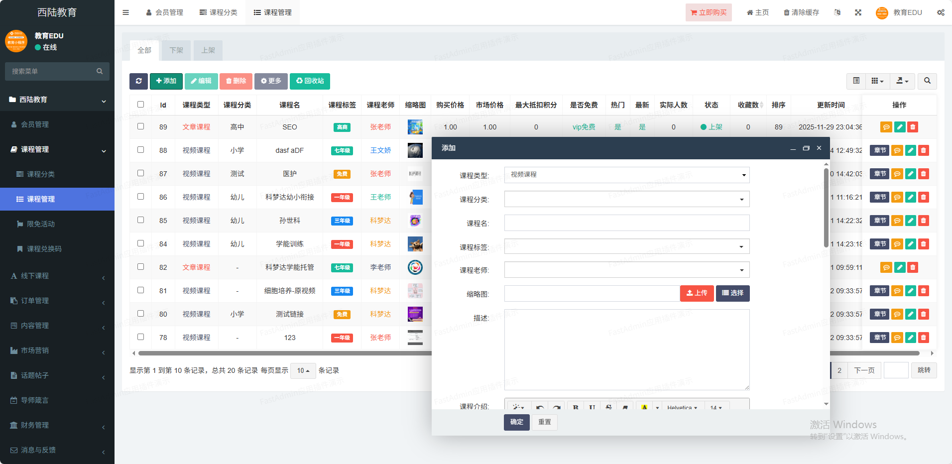Open the column display grid icon
Viewport: 952px width, 464px height.
tap(877, 81)
